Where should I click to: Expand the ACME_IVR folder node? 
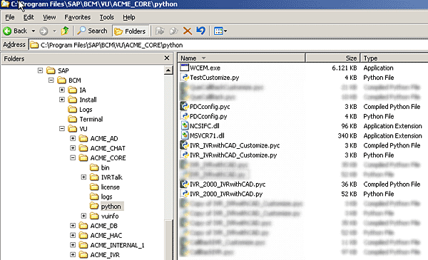tap(73, 254)
